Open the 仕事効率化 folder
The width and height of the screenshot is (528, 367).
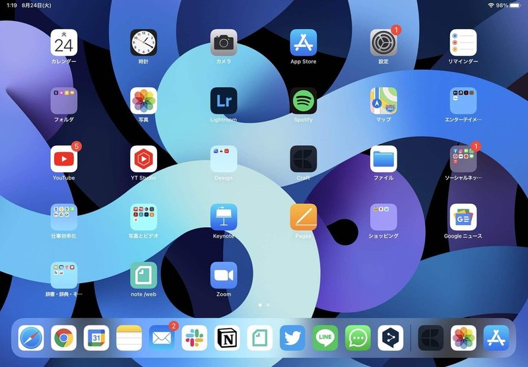(63, 217)
